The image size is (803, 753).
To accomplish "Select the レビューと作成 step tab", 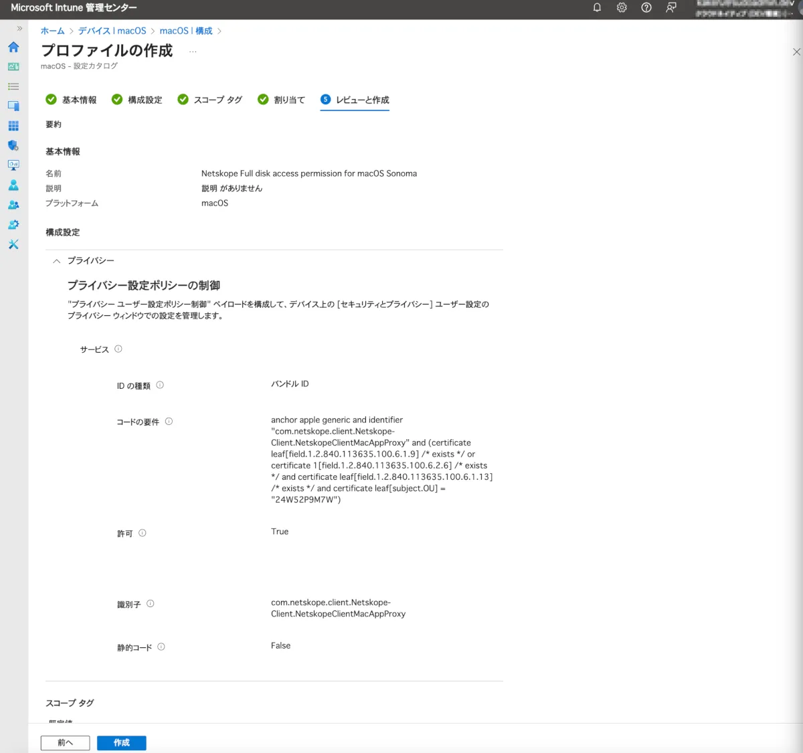I will click(355, 100).
